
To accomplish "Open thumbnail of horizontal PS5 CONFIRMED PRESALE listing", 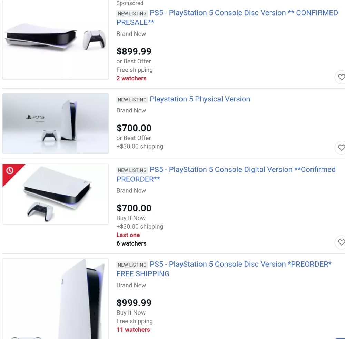I will coord(56,40).
